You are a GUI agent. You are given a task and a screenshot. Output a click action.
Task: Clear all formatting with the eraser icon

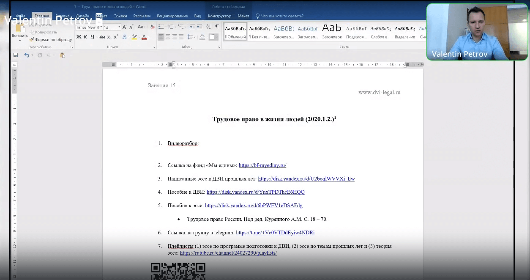[153, 27]
